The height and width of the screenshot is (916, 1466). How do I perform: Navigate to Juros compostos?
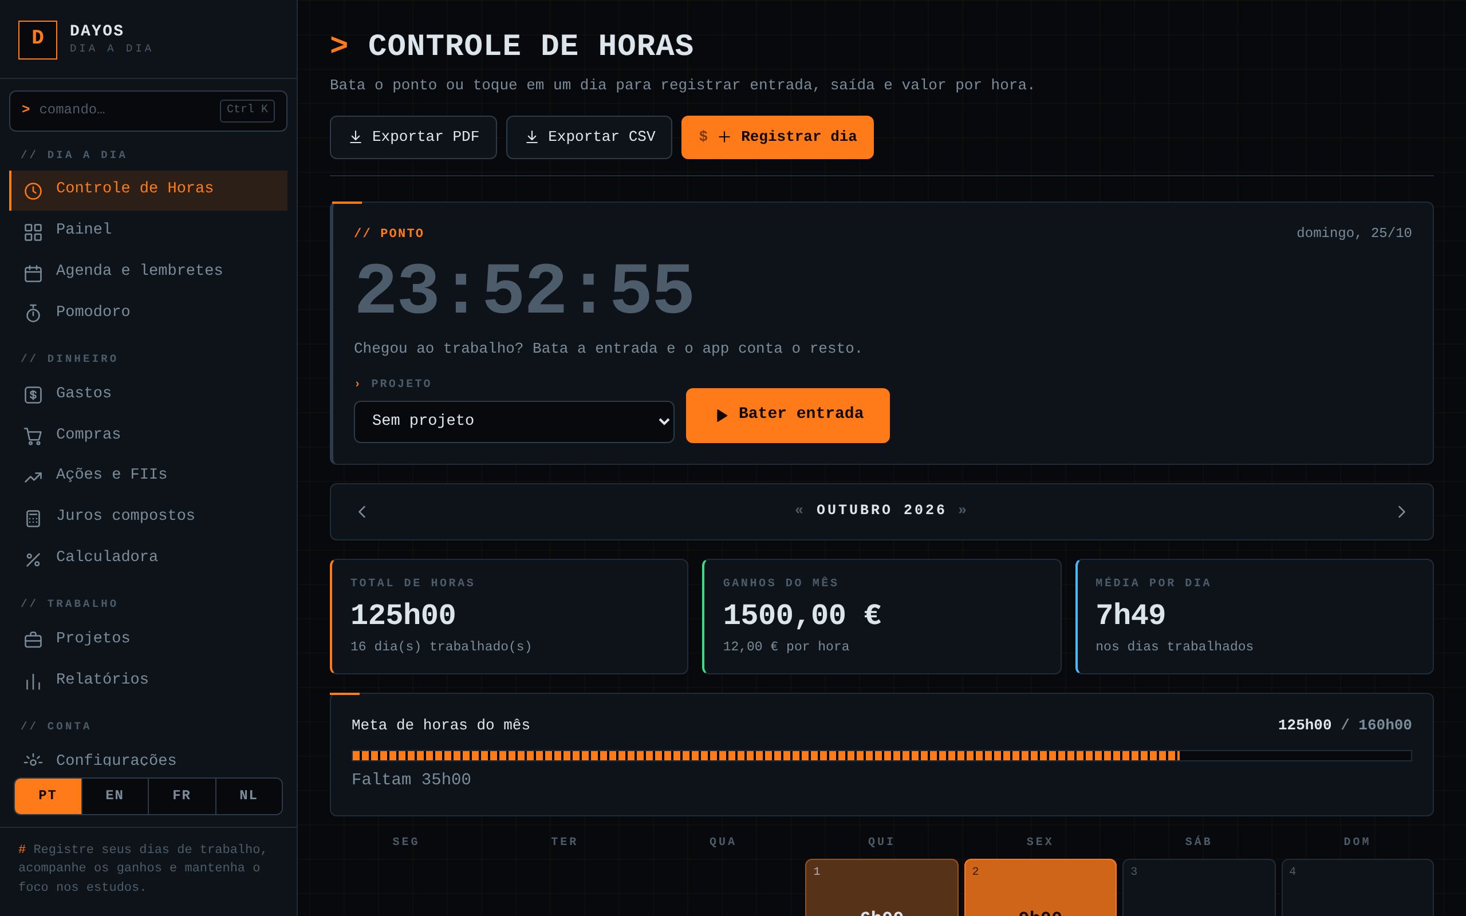point(148,518)
